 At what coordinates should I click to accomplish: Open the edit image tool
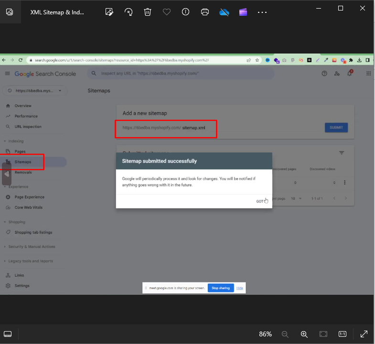(x=109, y=12)
